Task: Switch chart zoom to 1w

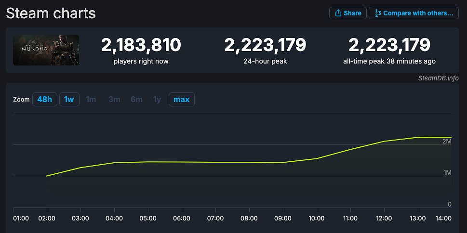Action: click(x=69, y=100)
